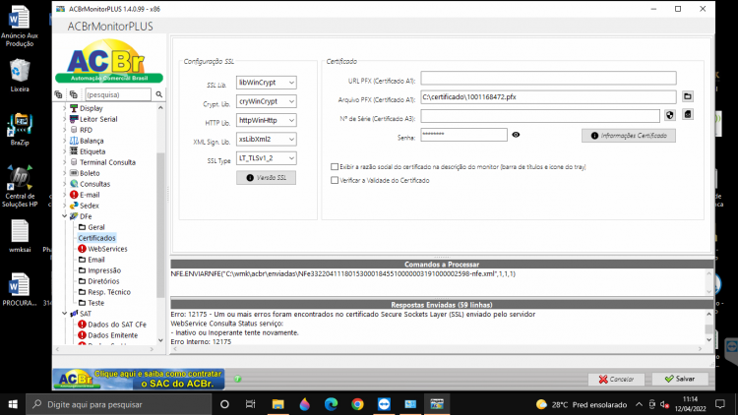Click Cancelar button

[x=617, y=379]
